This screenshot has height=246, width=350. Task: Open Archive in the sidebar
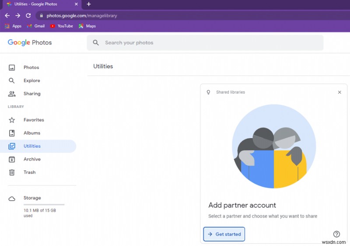tap(32, 159)
